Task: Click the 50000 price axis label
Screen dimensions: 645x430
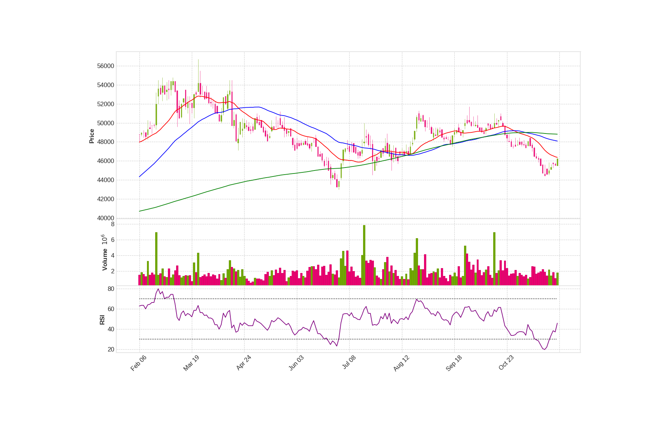Action: click(x=105, y=123)
